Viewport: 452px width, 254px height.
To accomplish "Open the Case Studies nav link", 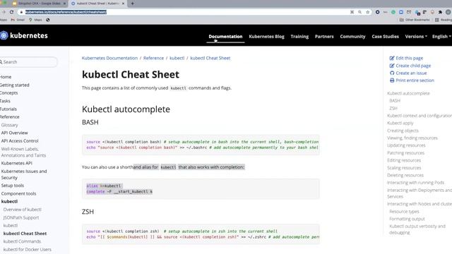I will click(x=385, y=37).
